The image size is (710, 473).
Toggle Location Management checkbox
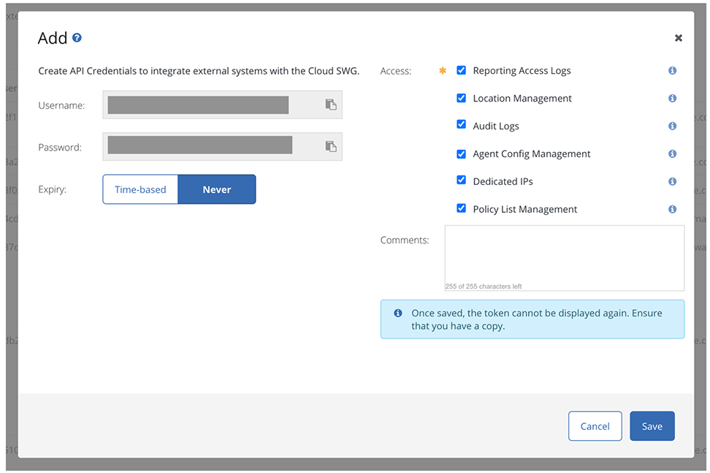(x=462, y=98)
